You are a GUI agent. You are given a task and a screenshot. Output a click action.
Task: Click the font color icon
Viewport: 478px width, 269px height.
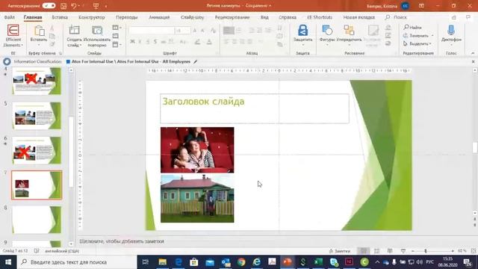tap(209, 42)
